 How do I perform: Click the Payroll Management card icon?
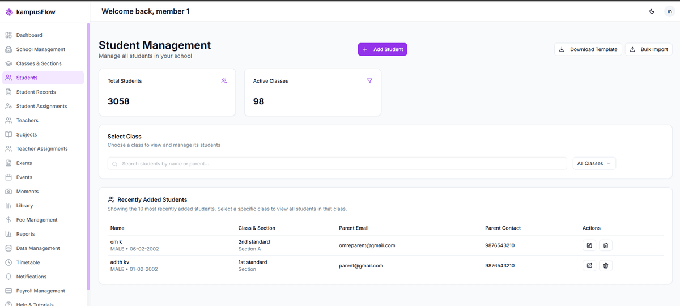coord(8,291)
